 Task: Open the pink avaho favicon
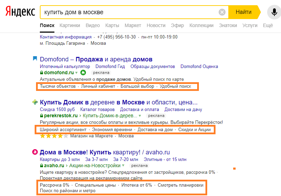(x=35, y=152)
